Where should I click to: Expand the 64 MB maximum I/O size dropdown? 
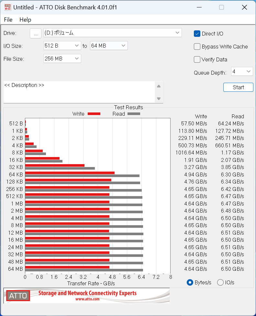109,46
